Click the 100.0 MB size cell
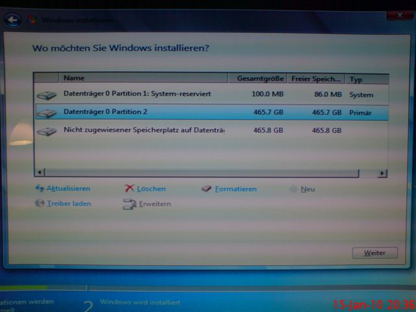416x312 pixels. point(267,94)
